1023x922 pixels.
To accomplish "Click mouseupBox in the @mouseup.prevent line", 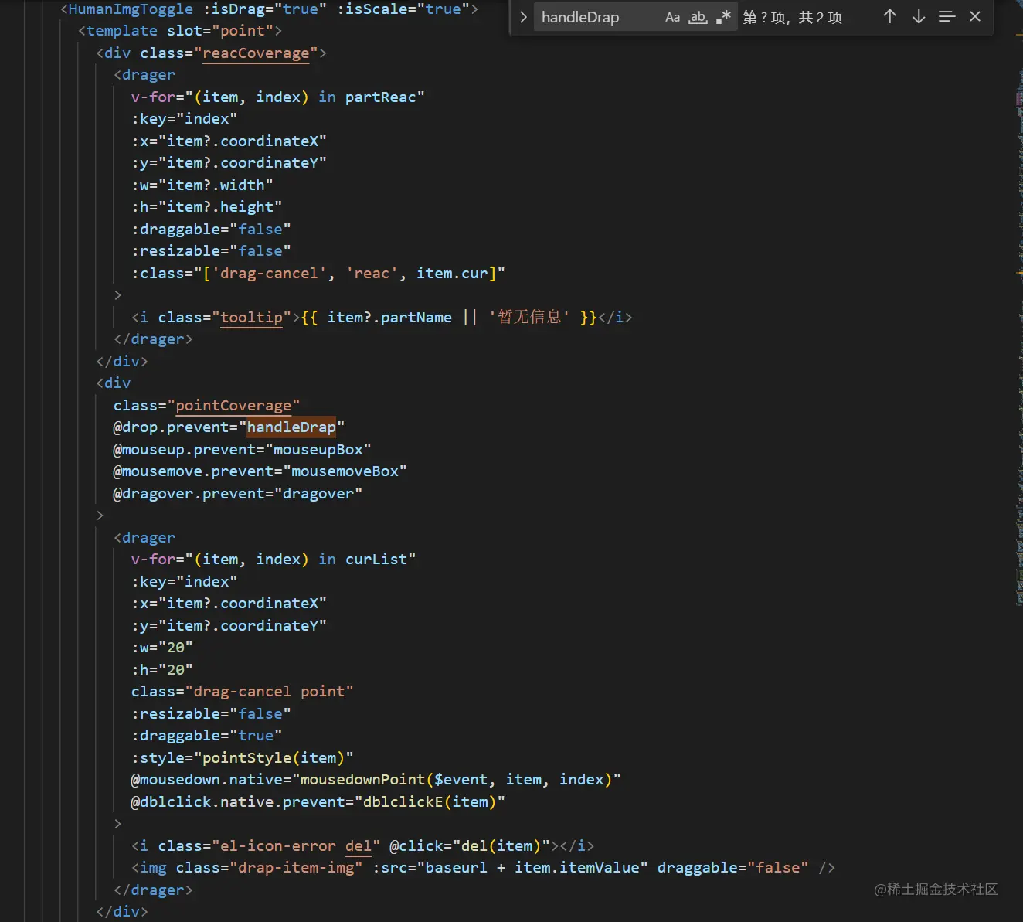I will 318,450.
